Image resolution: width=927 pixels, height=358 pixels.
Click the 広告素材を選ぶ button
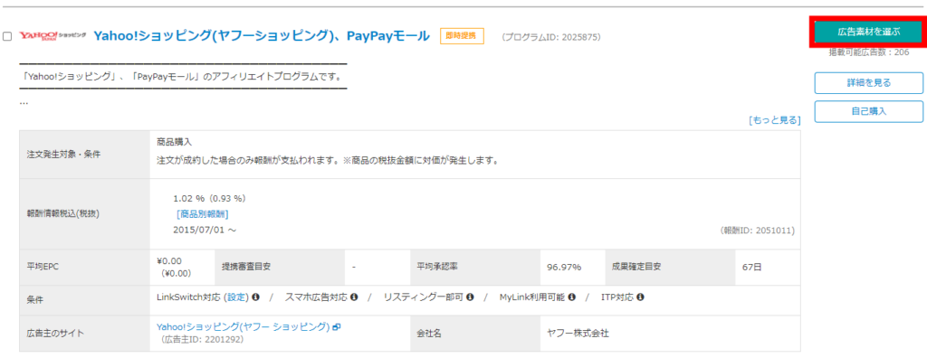(868, 32)
